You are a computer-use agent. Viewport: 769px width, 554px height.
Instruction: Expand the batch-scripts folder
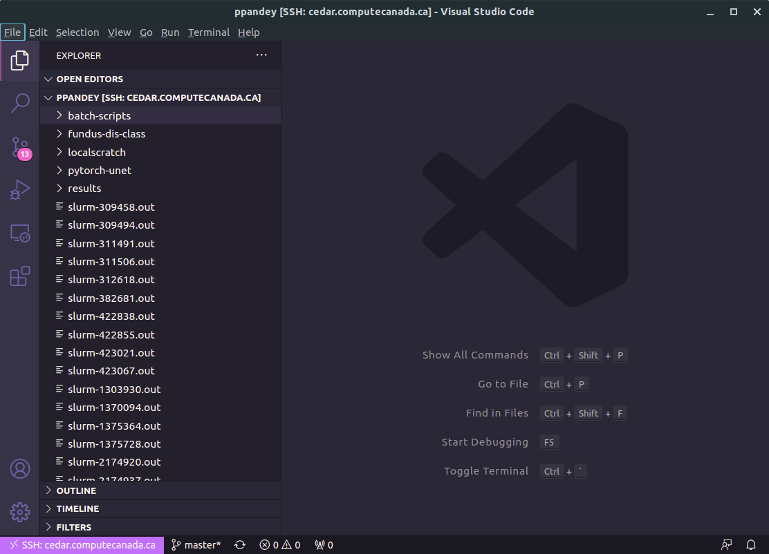tap(99, 116)
